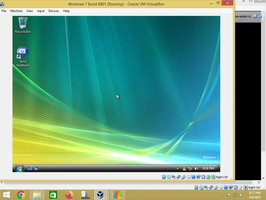Open the File menu
The width and height of the screenshot is (266, 200).
point(4,11)
